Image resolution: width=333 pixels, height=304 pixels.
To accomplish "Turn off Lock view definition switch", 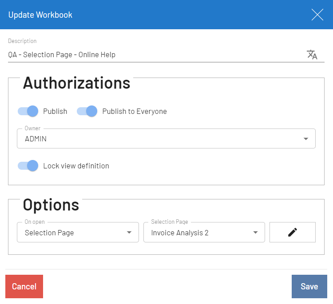I will [x=28, y=166].
